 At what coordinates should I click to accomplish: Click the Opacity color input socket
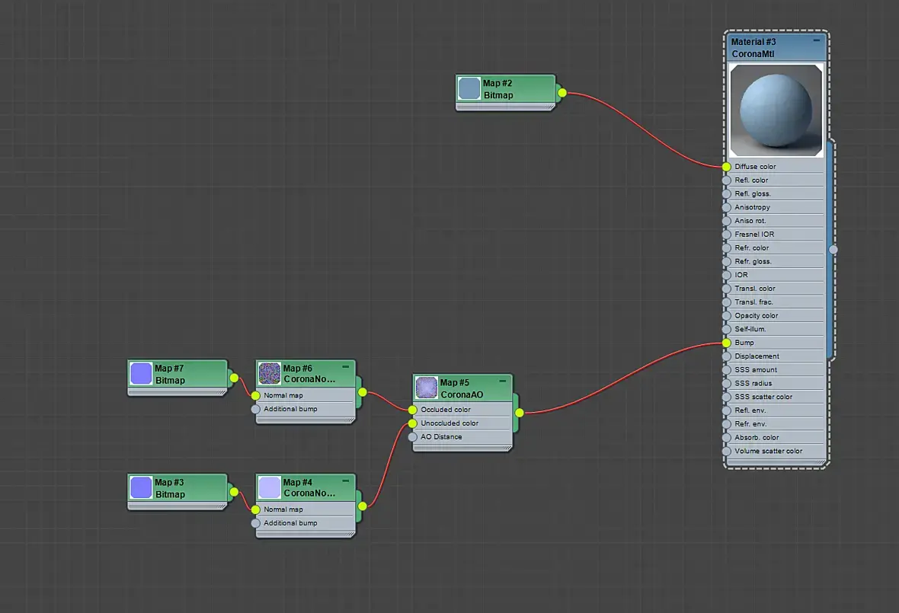pyautogui.click(x=726, y=316)
